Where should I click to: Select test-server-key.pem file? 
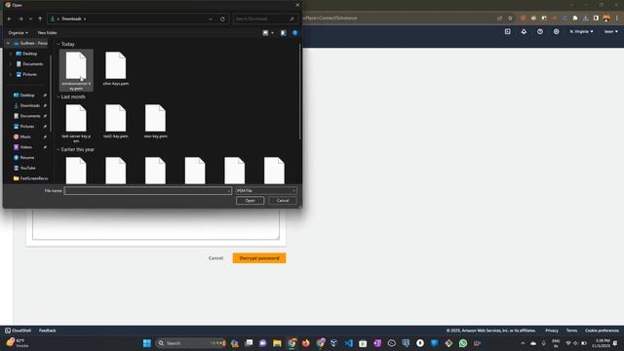coord(76,123)
